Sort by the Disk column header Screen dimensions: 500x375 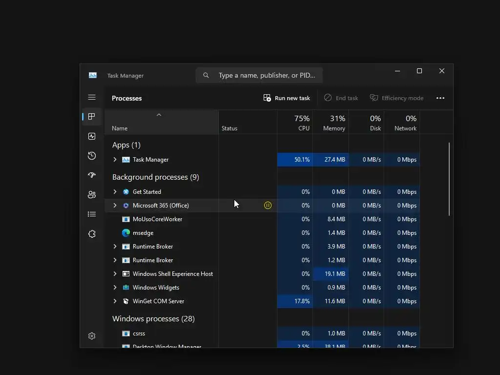(x=366, y=122)
